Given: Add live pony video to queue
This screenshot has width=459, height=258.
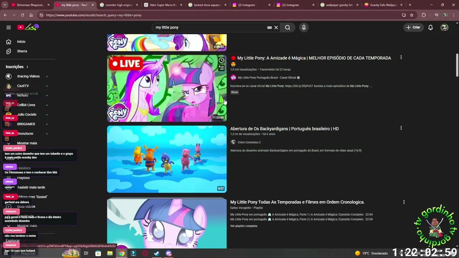Looking at the screenshot, I should coord(221,68).
